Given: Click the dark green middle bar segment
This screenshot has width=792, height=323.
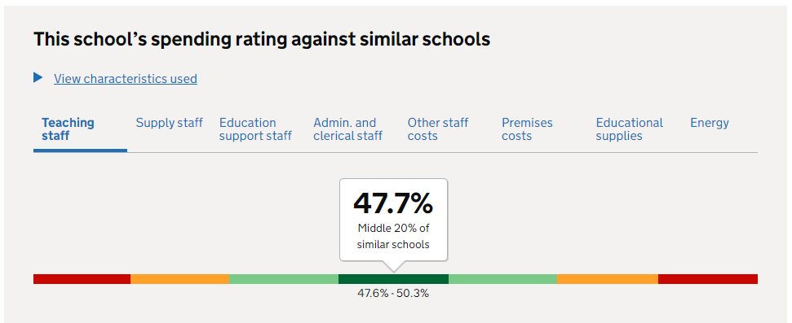Looking at the screenshot, I should click(x=393, y=279).
